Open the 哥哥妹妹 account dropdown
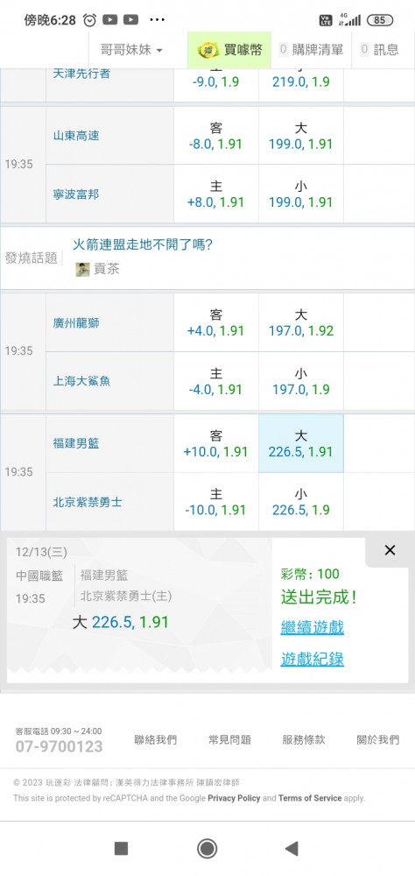The height and width of the screenshot is (876, 415). pyautogui.click(x=131, y=50)
